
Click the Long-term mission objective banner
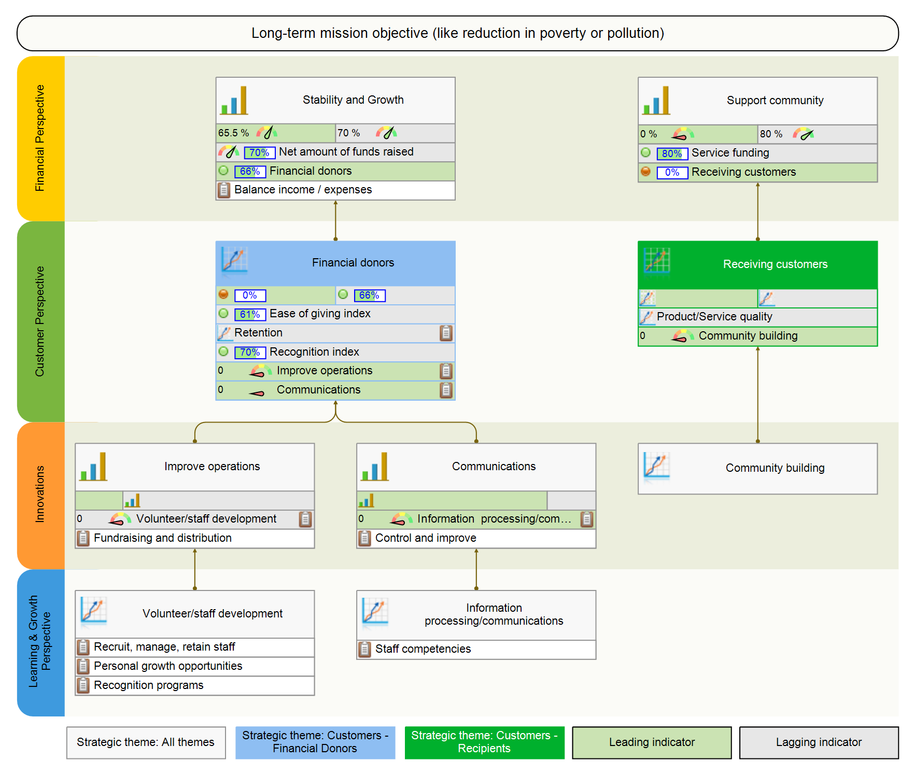tap(457, 33)
